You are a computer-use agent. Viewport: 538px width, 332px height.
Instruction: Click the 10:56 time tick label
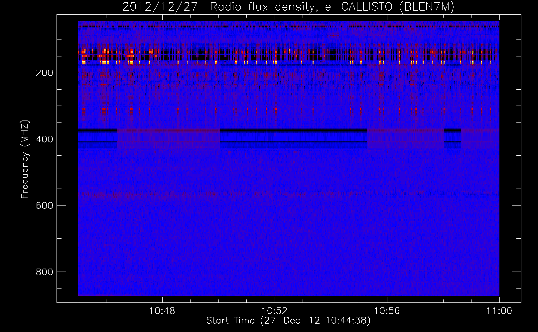click(x=387, y=311)
